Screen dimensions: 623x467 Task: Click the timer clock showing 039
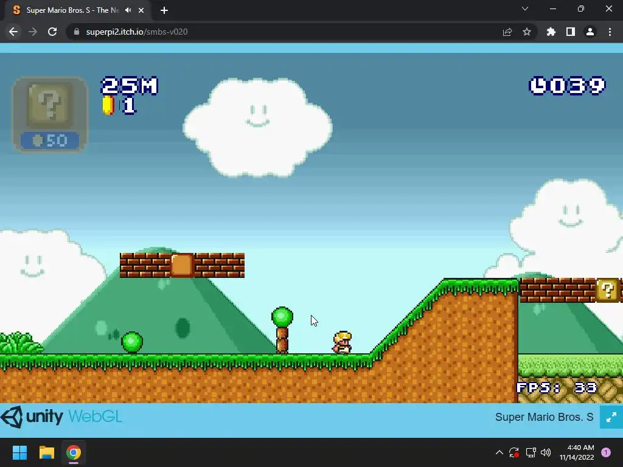(x=568, y=85)
